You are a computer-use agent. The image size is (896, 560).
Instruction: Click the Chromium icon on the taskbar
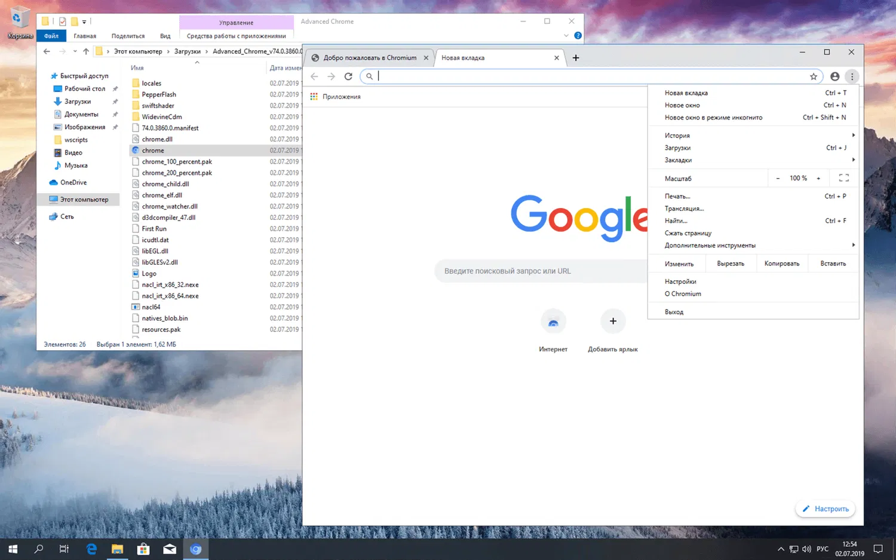coord(196,549)
